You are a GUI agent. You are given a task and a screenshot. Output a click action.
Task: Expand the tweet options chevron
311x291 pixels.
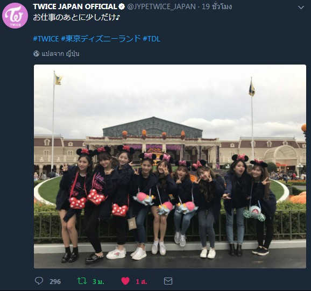point(301,8)
